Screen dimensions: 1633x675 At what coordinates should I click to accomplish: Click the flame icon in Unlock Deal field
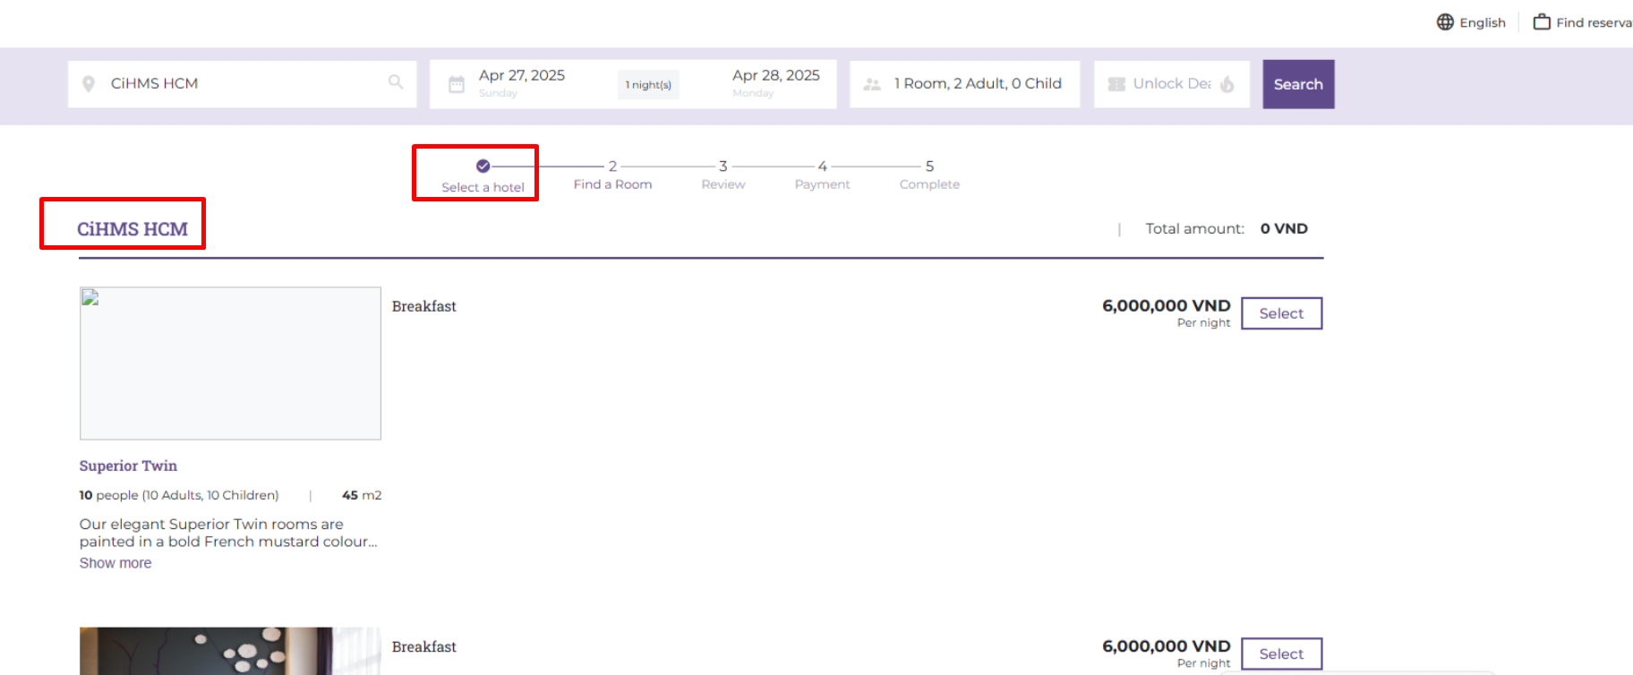pos(1227,84)
